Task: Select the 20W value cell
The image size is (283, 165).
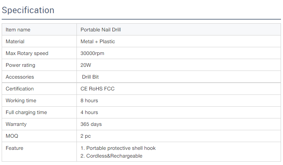Action: pyautogui.click(x=179, y=65)
